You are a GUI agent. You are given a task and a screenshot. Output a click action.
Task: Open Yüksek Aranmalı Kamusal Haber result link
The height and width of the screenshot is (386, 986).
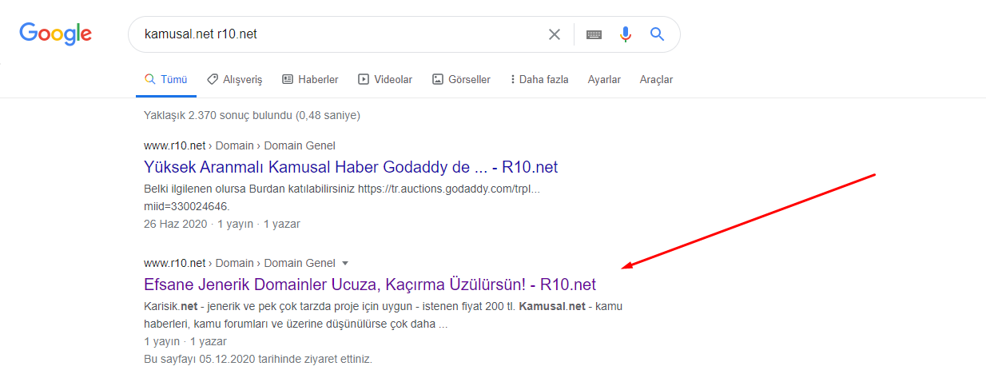(x=351, y=167)
